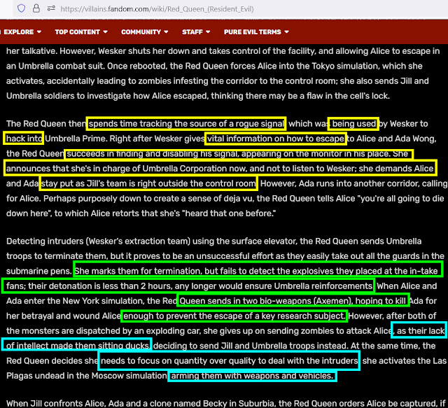Click the phrase "of intellect made them sitting ducks"

click(78, 346)
